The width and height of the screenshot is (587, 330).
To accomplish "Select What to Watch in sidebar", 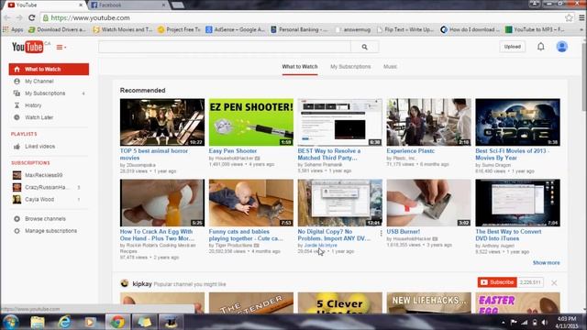I will (x=49, y=70).
